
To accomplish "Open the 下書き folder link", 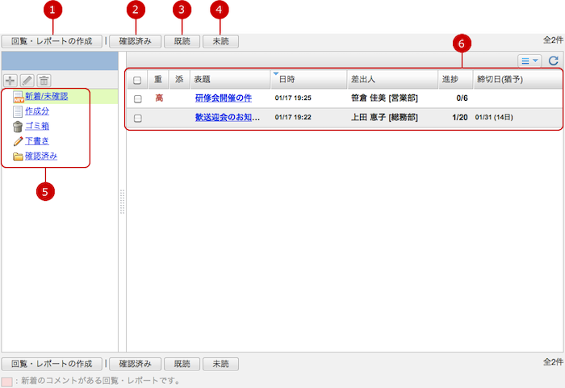I will click(x=37, y=141).
